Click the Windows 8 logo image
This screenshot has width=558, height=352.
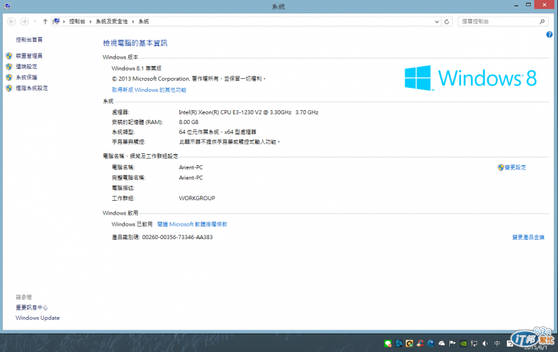[470, 78]
